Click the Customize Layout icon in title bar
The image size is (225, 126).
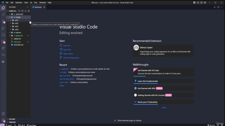205,2
